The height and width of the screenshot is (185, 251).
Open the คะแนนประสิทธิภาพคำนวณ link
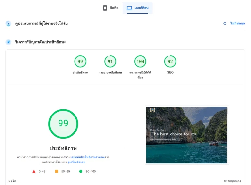88,157
